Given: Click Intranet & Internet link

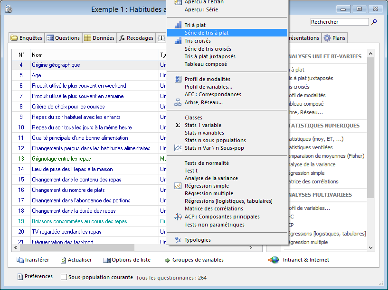Looking at the screenshot, I should (x=306, y=260).
